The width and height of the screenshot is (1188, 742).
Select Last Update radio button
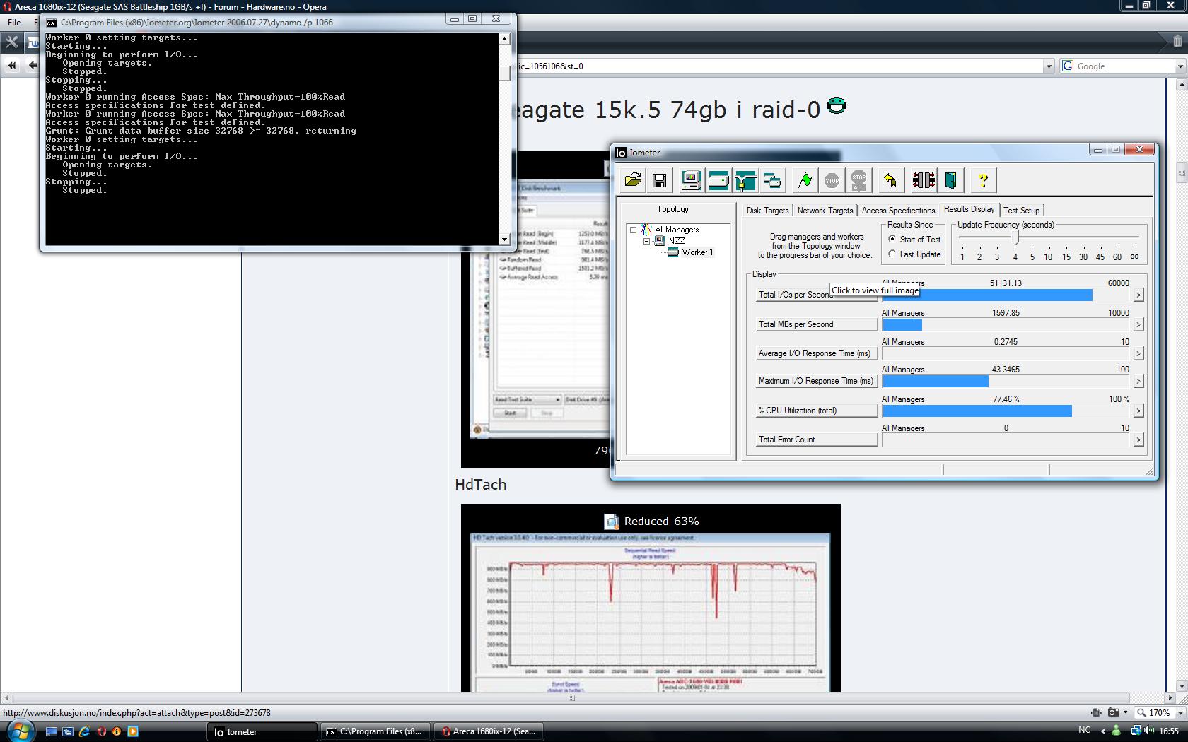click(892, 254)
